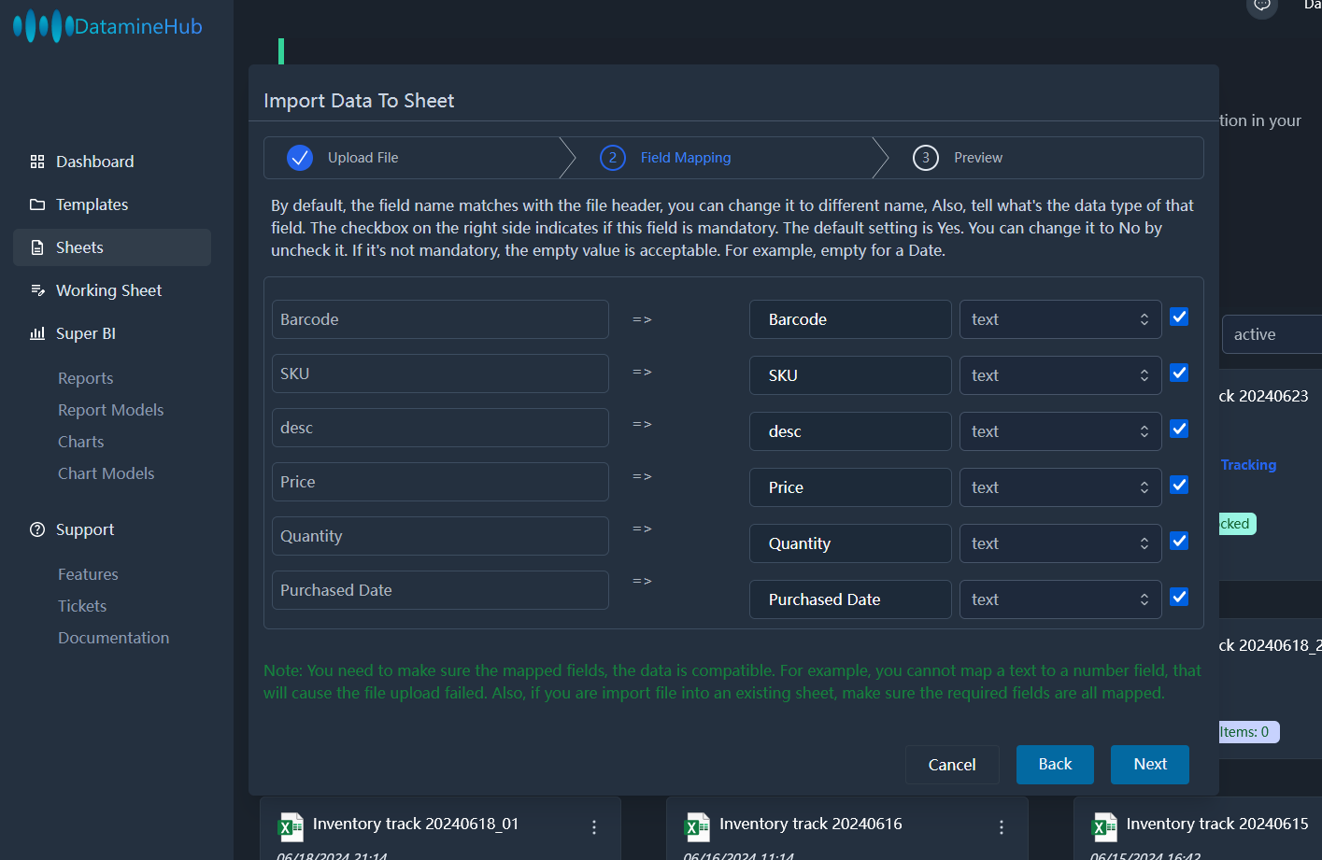Open data type dropdown for Price
This screenshot has width=1322, height=860.
pos(1060,487)
